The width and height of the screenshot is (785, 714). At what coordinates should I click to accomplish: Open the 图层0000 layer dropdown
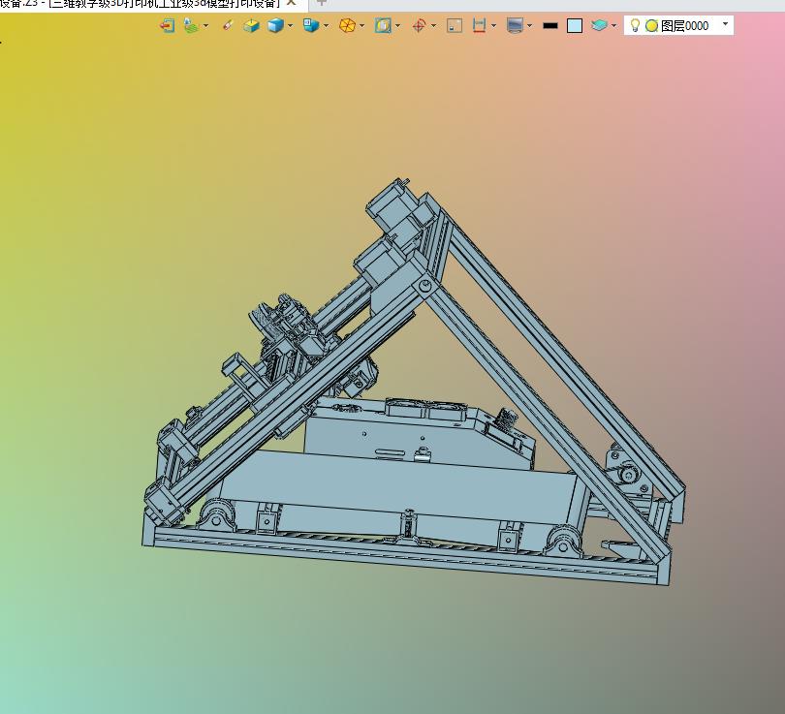(x=725, y=25)
